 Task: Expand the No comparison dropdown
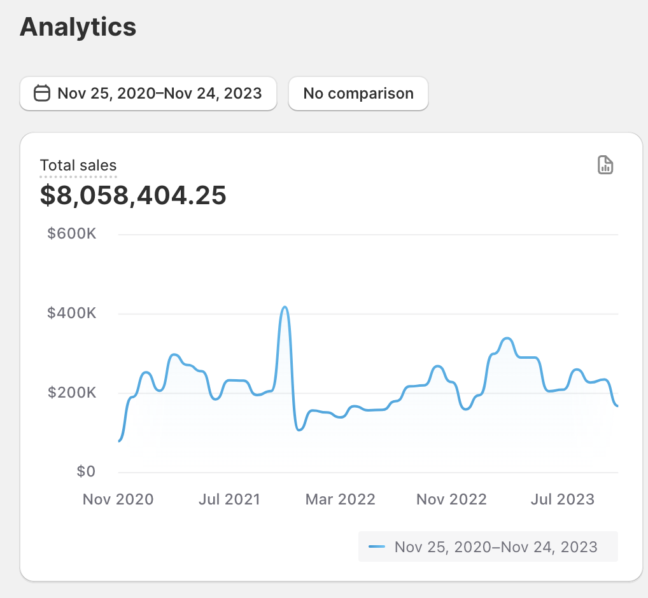click(358, 94)
